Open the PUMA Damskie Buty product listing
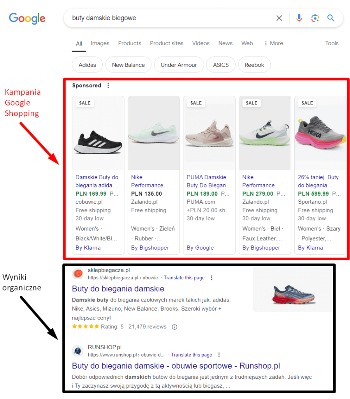This screenshot has height=399, width=350. (x=209, y=181)
